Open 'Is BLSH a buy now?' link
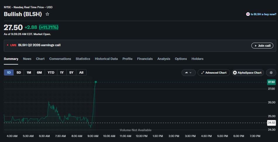 tap(263, 14)
